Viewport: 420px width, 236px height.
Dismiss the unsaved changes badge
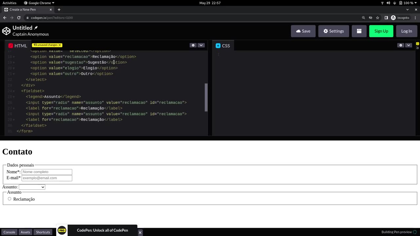60,45
